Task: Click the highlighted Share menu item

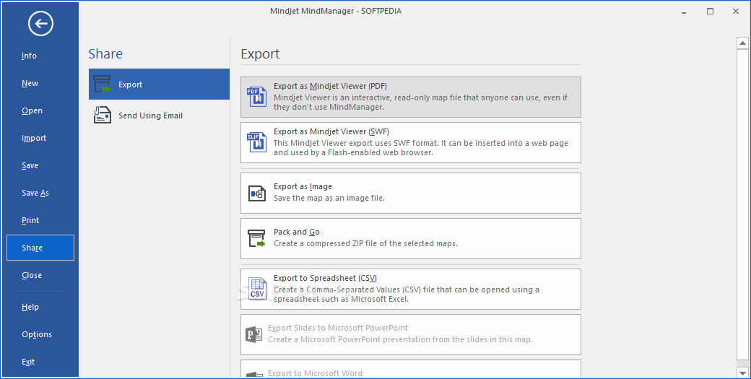Action: click(40, 248)
